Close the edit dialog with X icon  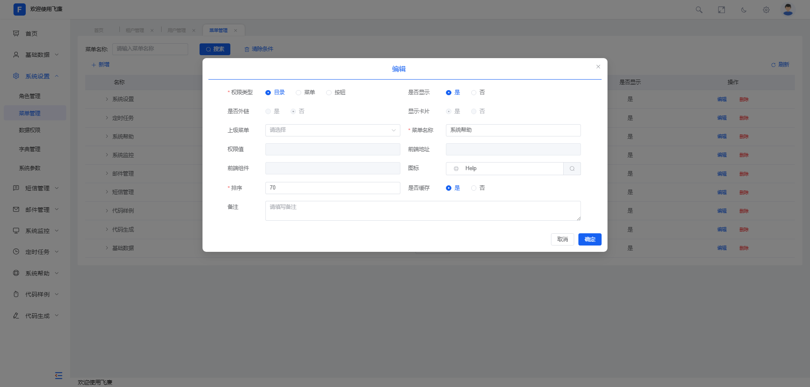(x=598, y=67)
